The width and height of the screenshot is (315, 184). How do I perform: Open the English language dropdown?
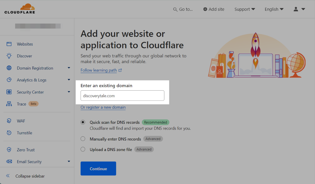(274, 9)
